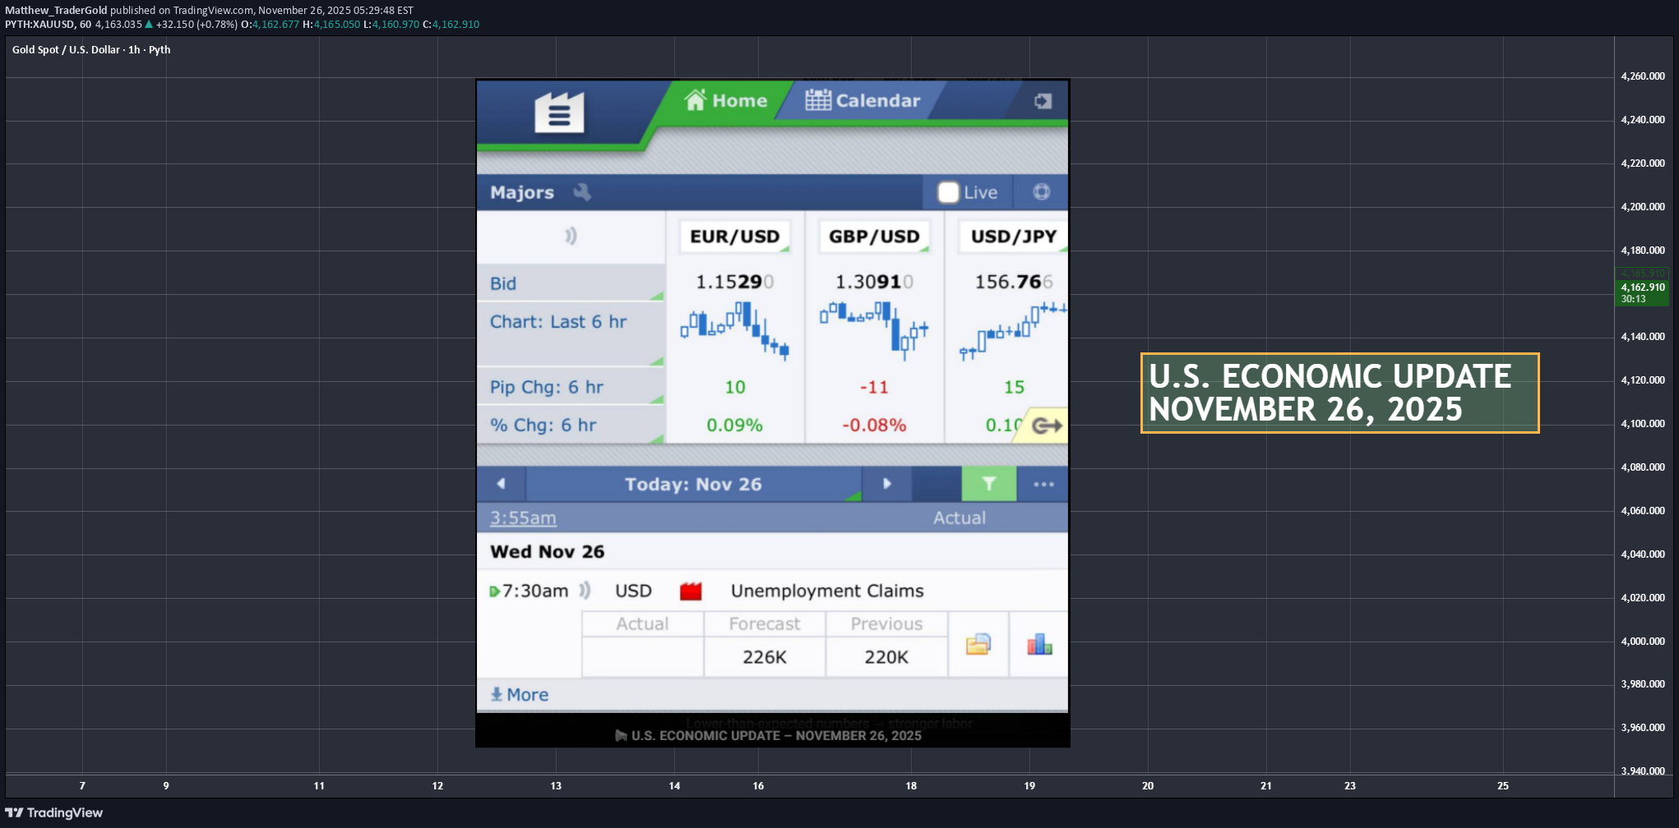Click the exit arrow icon in the top-right corner

(1043, 100)
